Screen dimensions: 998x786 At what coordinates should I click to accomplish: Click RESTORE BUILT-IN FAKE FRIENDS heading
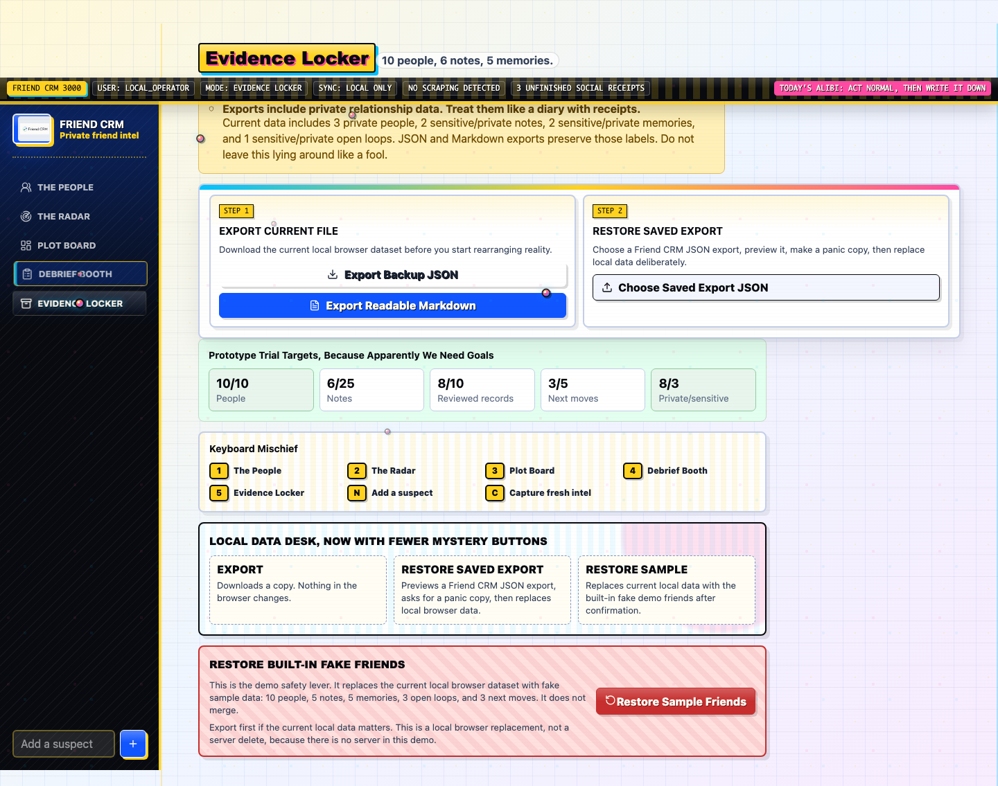(307, 665)
